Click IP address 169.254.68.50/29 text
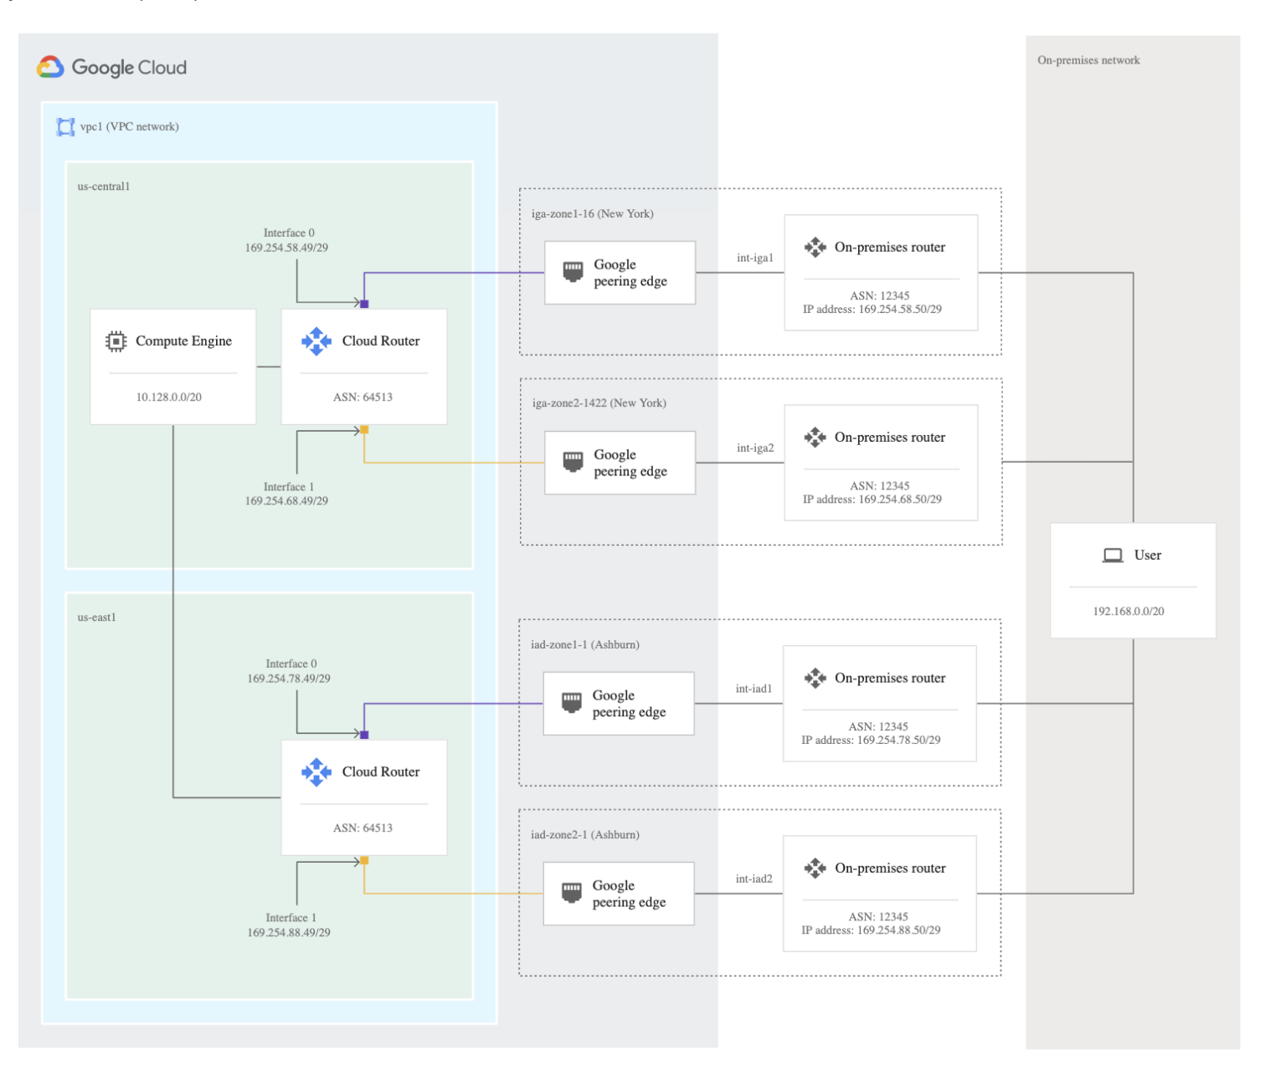Image resolution: width=1286 pixels, height=1066 pixels. 872,500
